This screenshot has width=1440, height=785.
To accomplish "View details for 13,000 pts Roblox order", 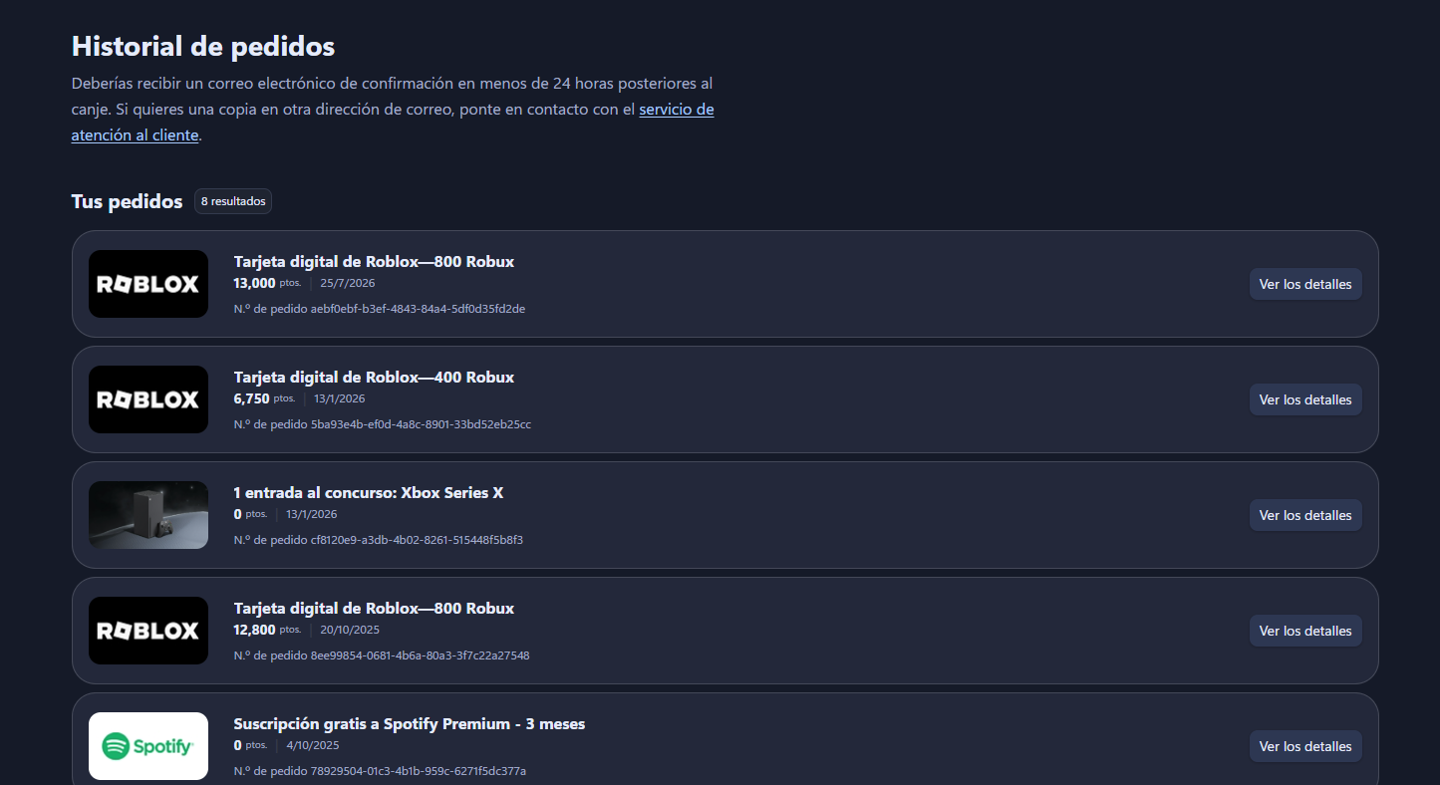I will (x=1305, y=284).
